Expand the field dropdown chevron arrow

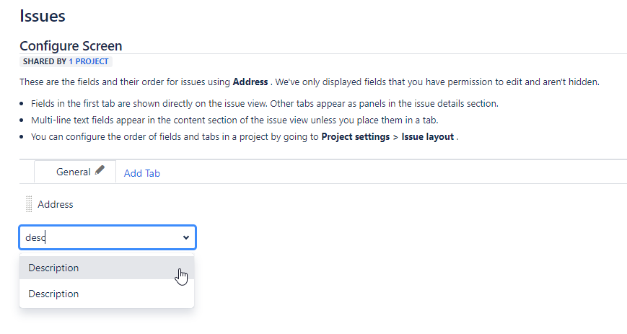(186, 237)
